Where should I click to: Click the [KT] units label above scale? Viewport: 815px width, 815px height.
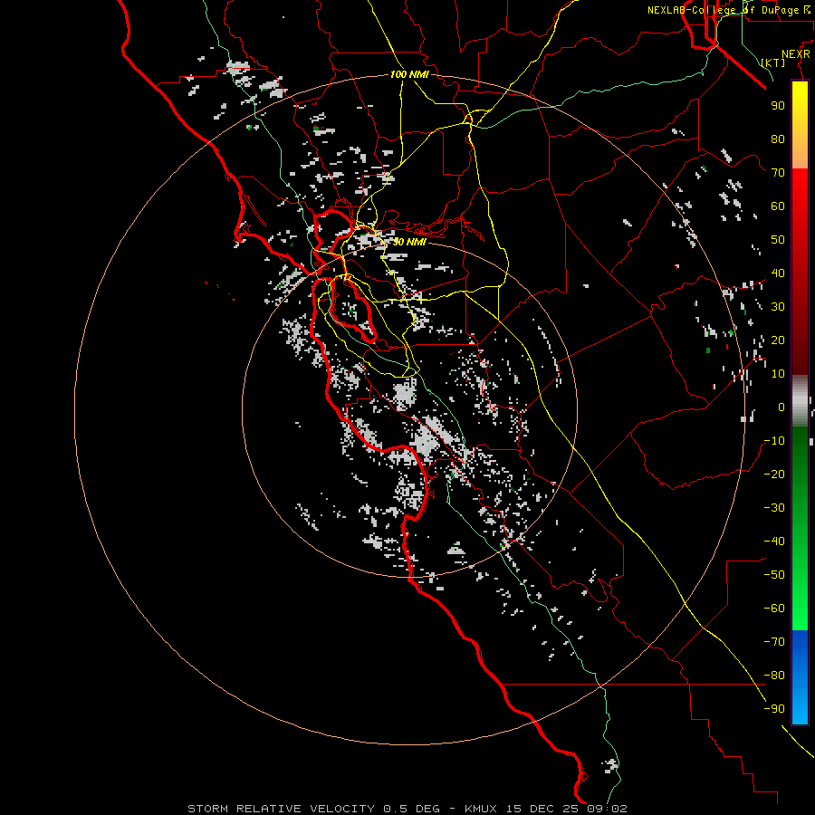pos(773,62)
